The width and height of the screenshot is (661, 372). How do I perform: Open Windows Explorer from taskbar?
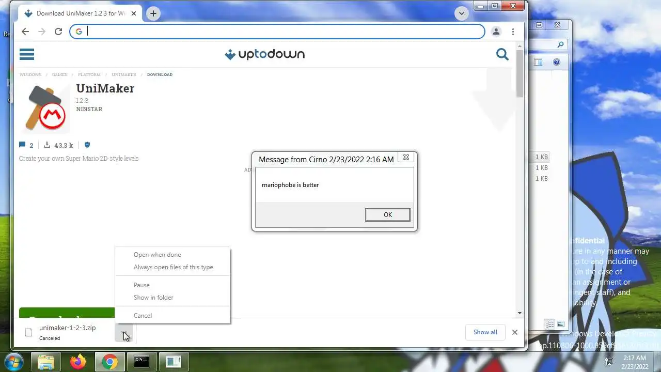pos(46,362)
